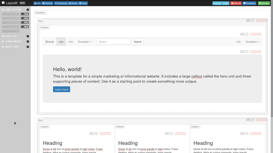The image size is (273, 153).
Task: Click the blue Learn more button
Action: [62, 90]
